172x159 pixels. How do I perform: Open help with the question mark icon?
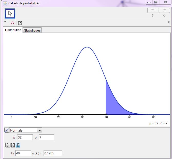point(153,16)
